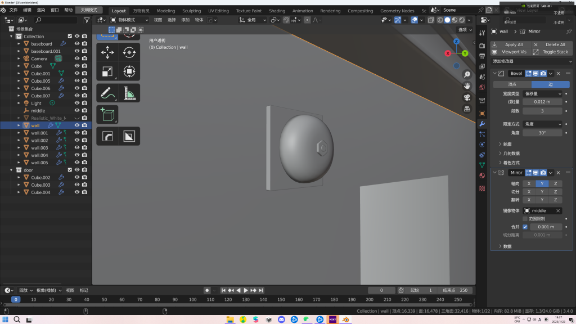Click the Bevel angle 30° field

point(542,133)
